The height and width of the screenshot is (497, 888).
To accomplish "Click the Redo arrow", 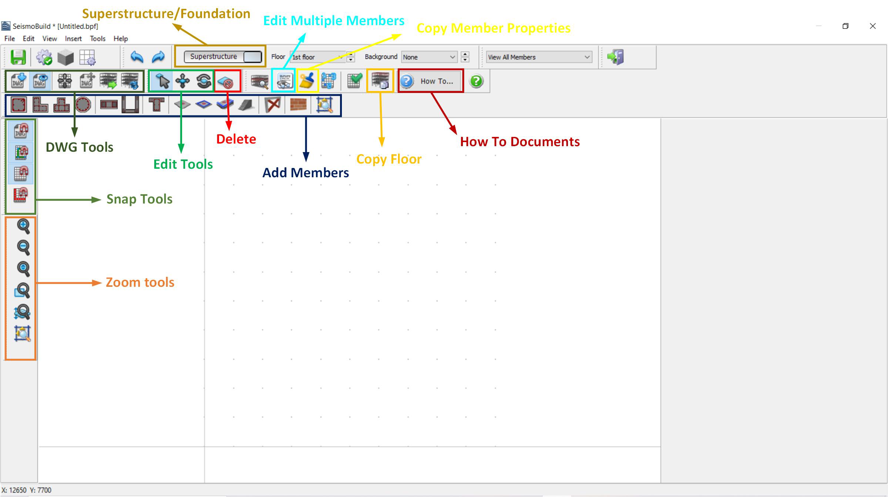I will point(158,57).
